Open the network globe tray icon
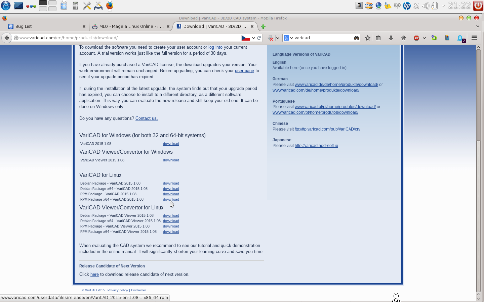This screenshot has width=484, height=302. (378, 6)
